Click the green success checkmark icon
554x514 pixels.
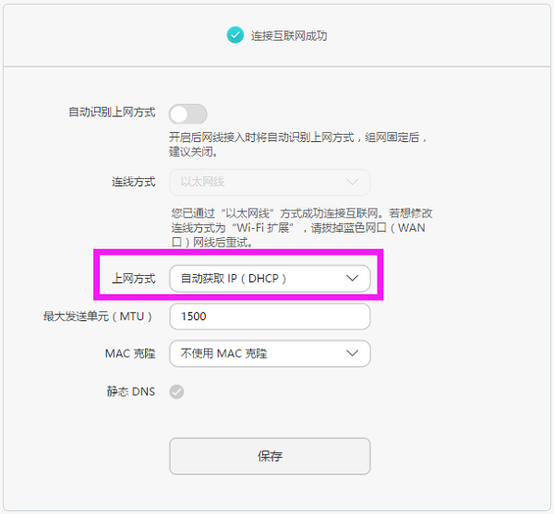[x=235, y=36]
